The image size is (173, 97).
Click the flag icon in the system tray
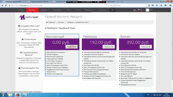coord(154,95)
